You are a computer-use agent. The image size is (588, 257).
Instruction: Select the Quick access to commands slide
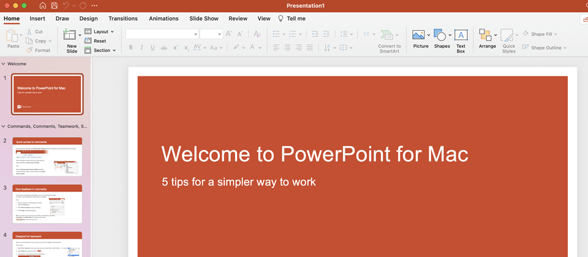(47, 157)
